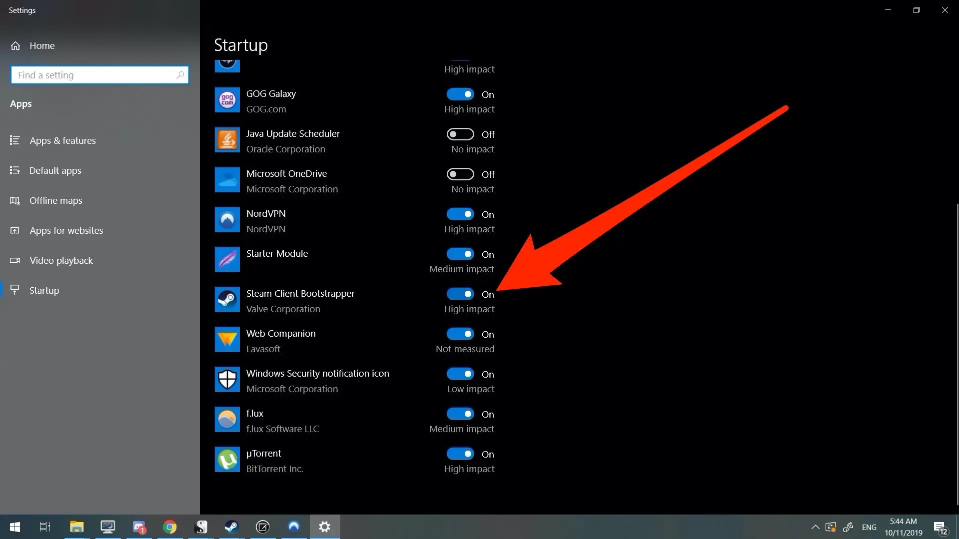This screenshot has height=539, width=959.
Task: Click the Microsoft OneDrive cloud icon
Action: 227,180
